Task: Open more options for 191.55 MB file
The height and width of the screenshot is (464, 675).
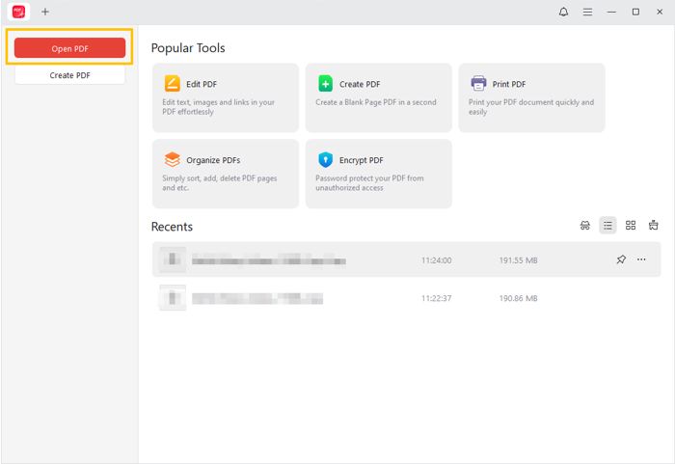Action: click(641, 259)
